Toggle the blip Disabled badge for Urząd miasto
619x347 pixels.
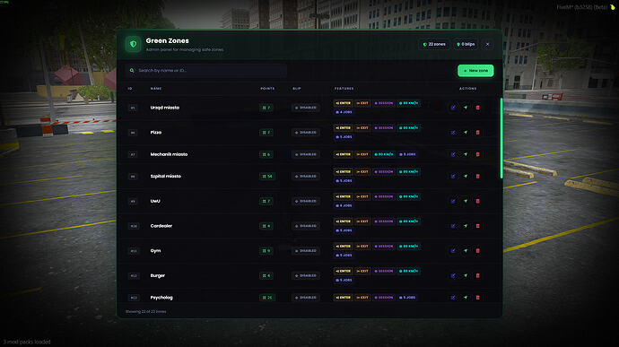click(x=306, y=108)
